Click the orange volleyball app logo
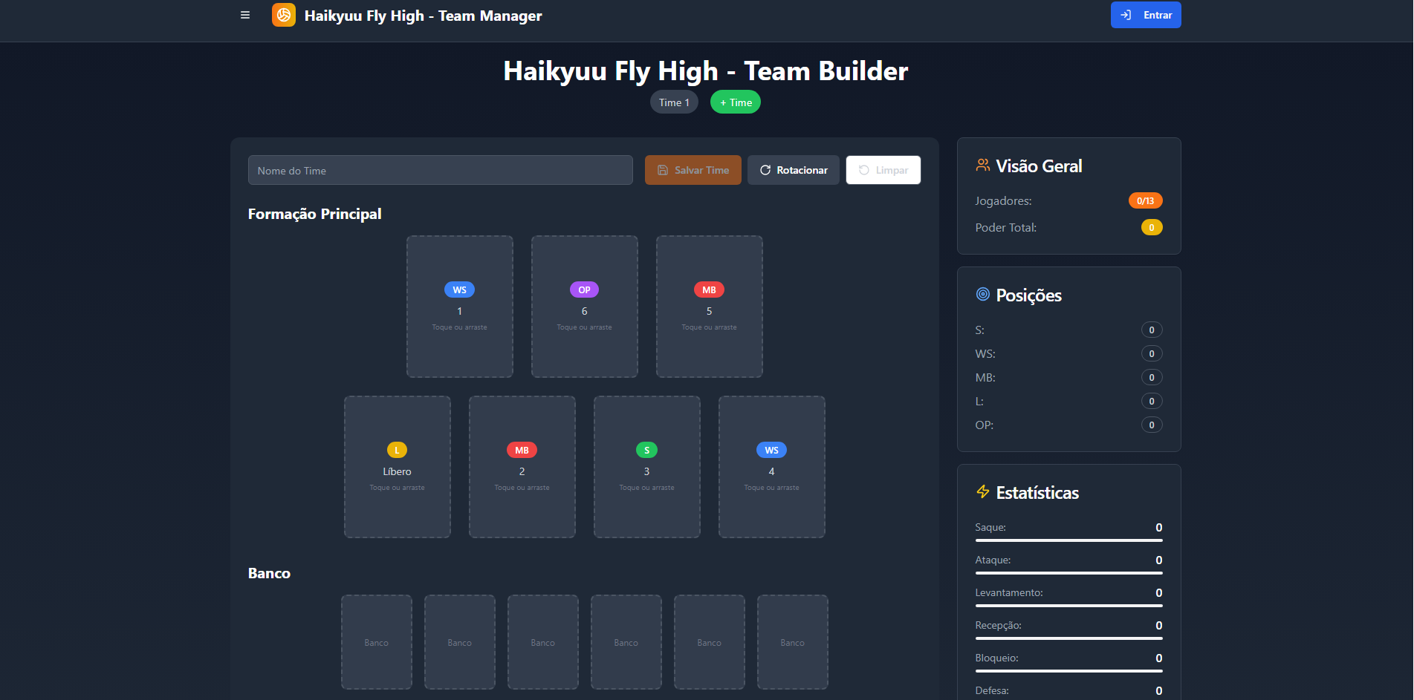Screen dimensions: 1414x700 point(284,15)
